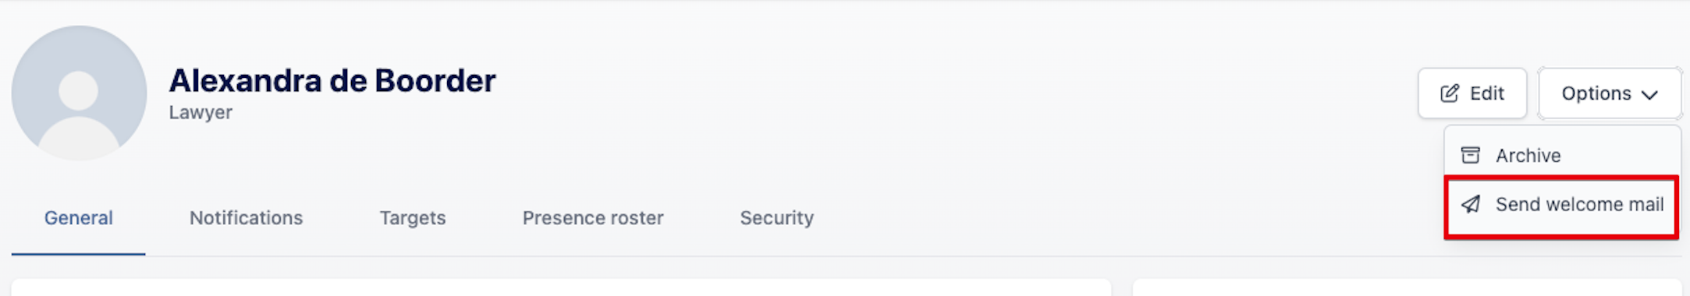The image size is (1690, 296).
Task: Click the user avatar placeholder image
Action: [79, 93]
